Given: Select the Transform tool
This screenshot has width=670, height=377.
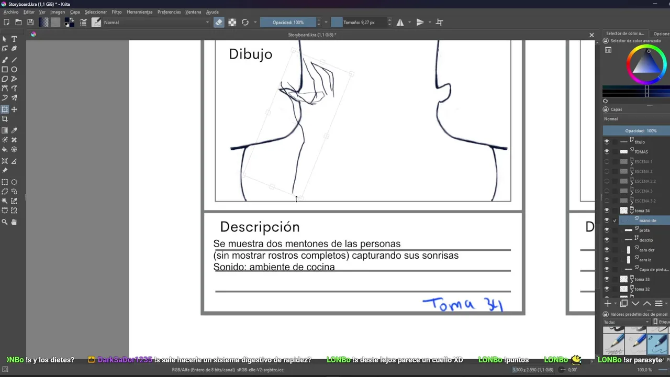Looking at the screenshot, I should pos(5,109).
